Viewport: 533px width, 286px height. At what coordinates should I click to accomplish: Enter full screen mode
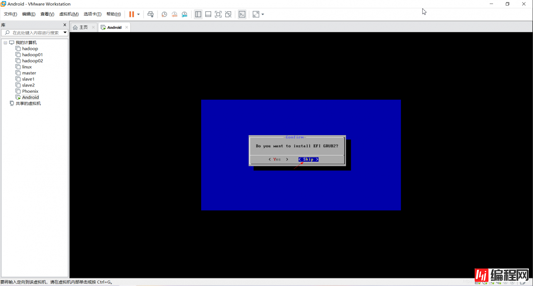pos(218,14)
